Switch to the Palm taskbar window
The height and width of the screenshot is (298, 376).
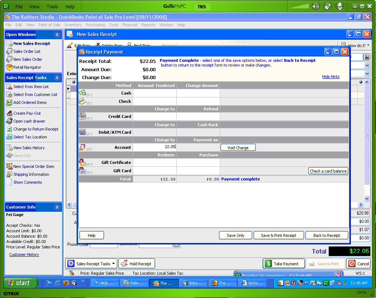click(134, 283)
